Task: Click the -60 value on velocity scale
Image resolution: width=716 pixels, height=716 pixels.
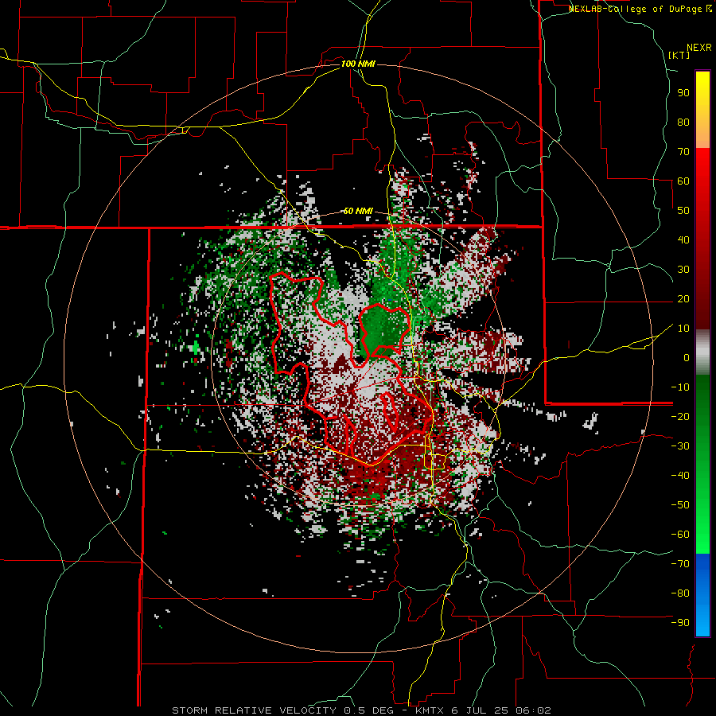Action: point(680,535)
